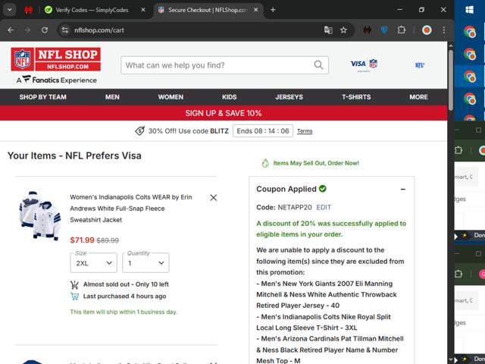485x364 pixels.
Task: Click the NFL Shop logo
Action: coord(55,59)
